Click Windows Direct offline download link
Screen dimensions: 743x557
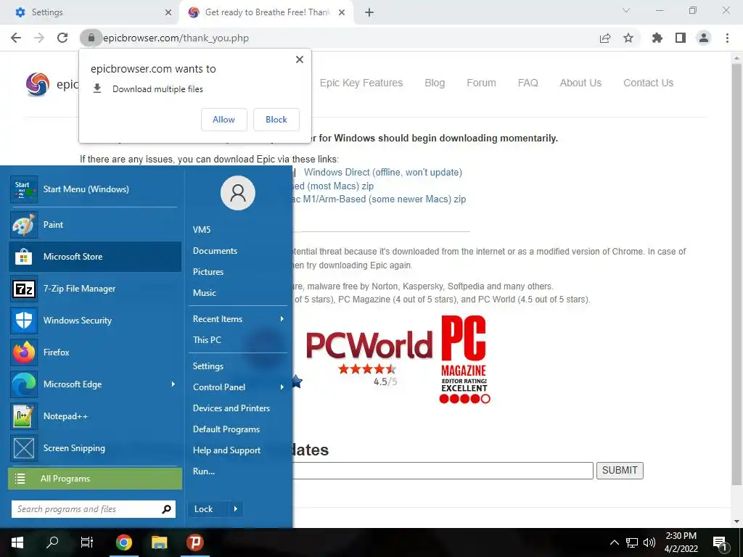tap(383, 173)
